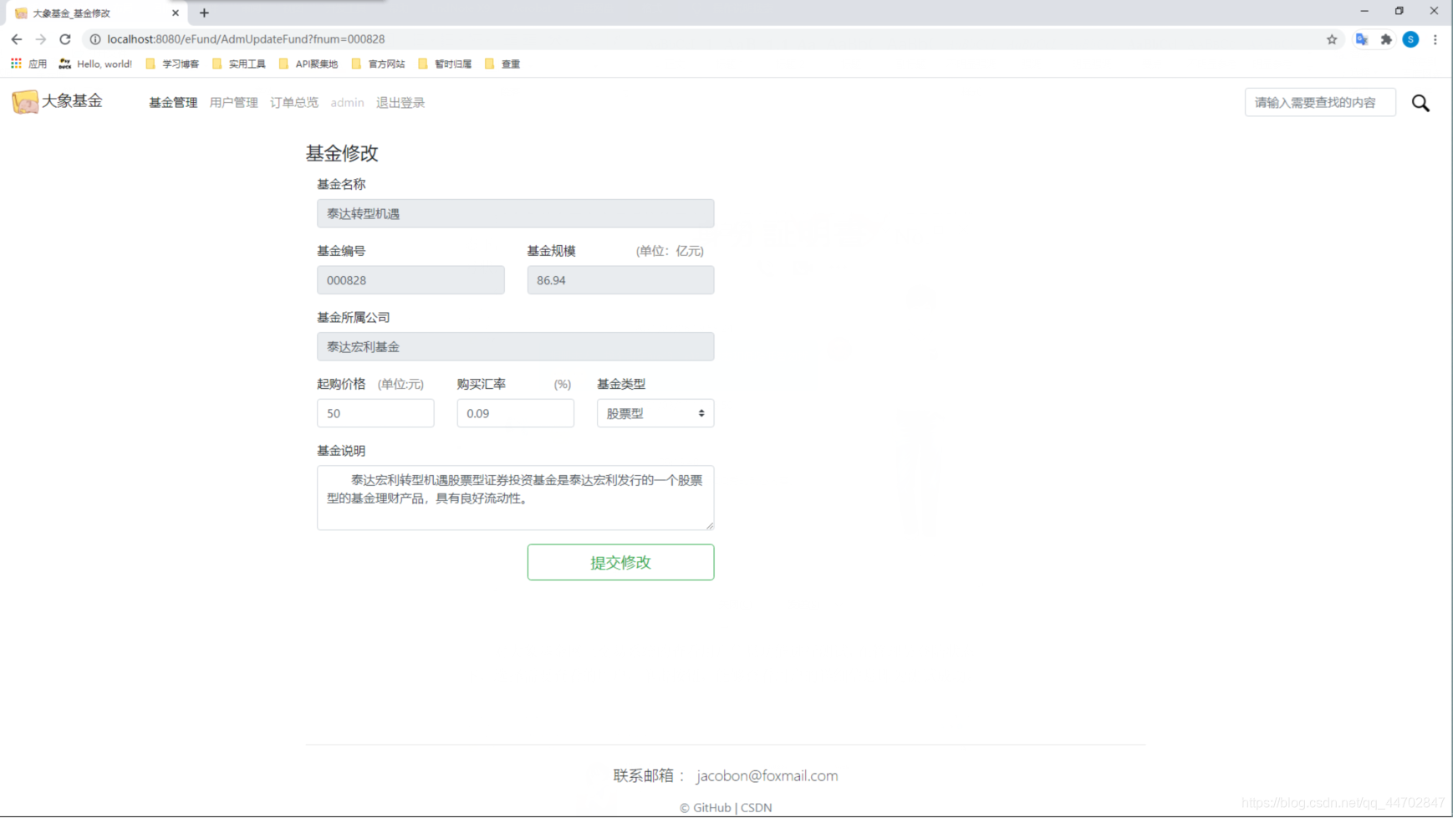Click the browser address bar URL
The width and height of the screenshot is (1453, 818).
pos(246,39)
